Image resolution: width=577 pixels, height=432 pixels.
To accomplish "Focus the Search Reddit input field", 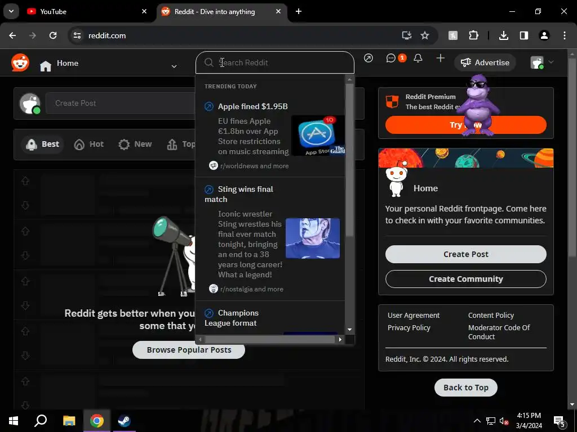I will pyautogui.click(x=275, y=62).
